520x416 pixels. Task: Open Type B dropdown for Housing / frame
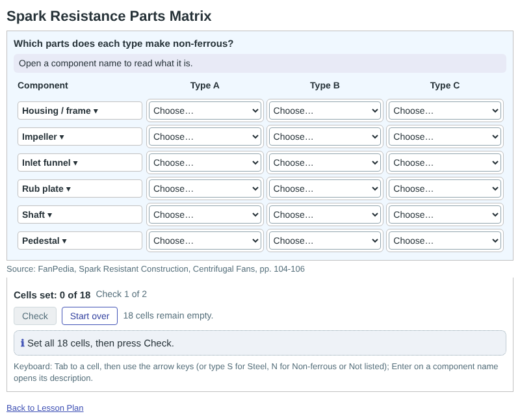(x=324, y=110)
